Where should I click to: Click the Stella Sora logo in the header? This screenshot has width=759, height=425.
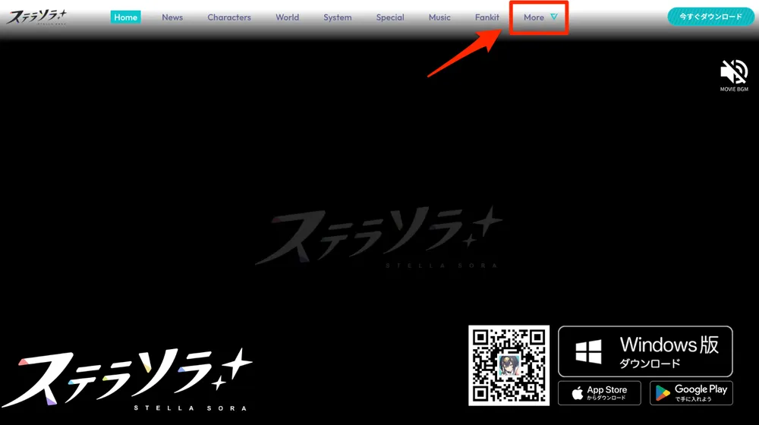point(36,17)
